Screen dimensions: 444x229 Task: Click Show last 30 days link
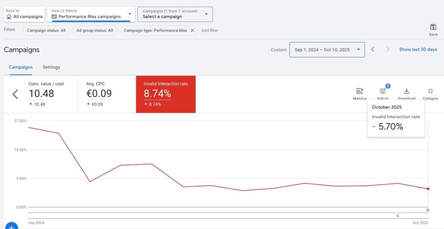click(x=418, y=50)
